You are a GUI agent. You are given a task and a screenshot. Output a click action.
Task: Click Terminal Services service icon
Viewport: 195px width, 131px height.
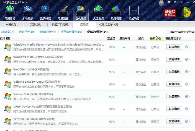point(8,121)
